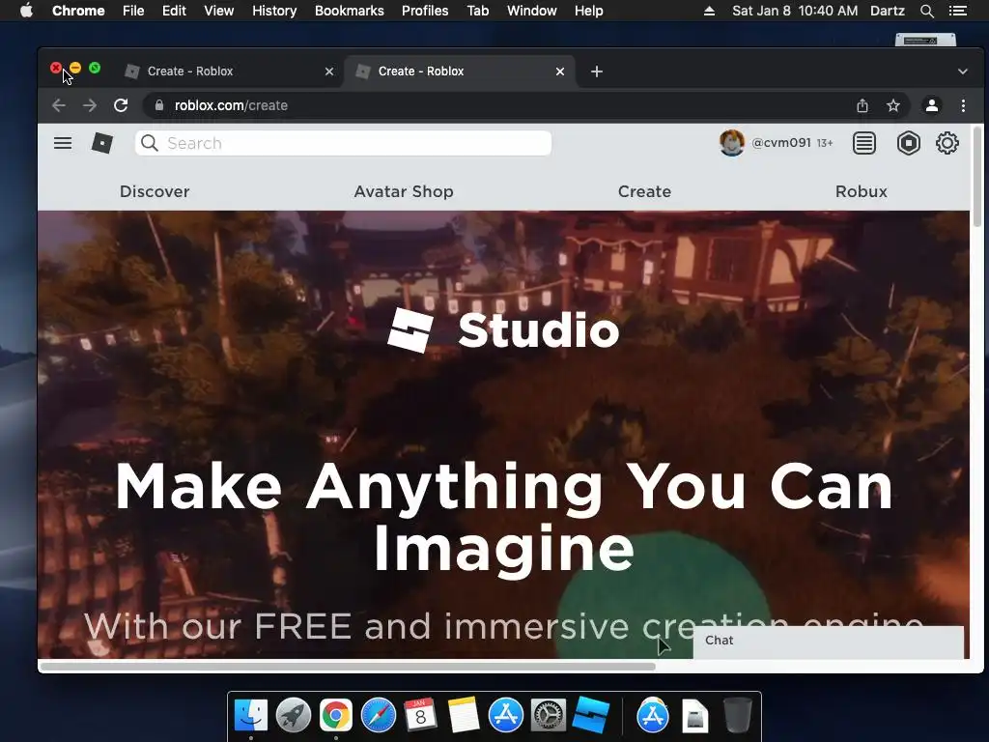Open the Roblox hamburger navigation menu
Image resolution: width=989 pixels, height=742 pixels.
pyautogui.click(x=63, y=143)
